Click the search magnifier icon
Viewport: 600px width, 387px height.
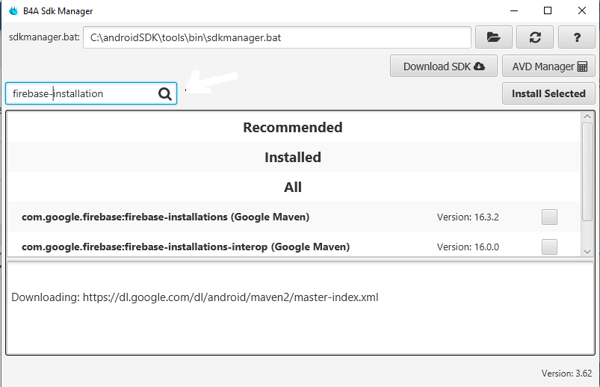click(x=165, y=93)
